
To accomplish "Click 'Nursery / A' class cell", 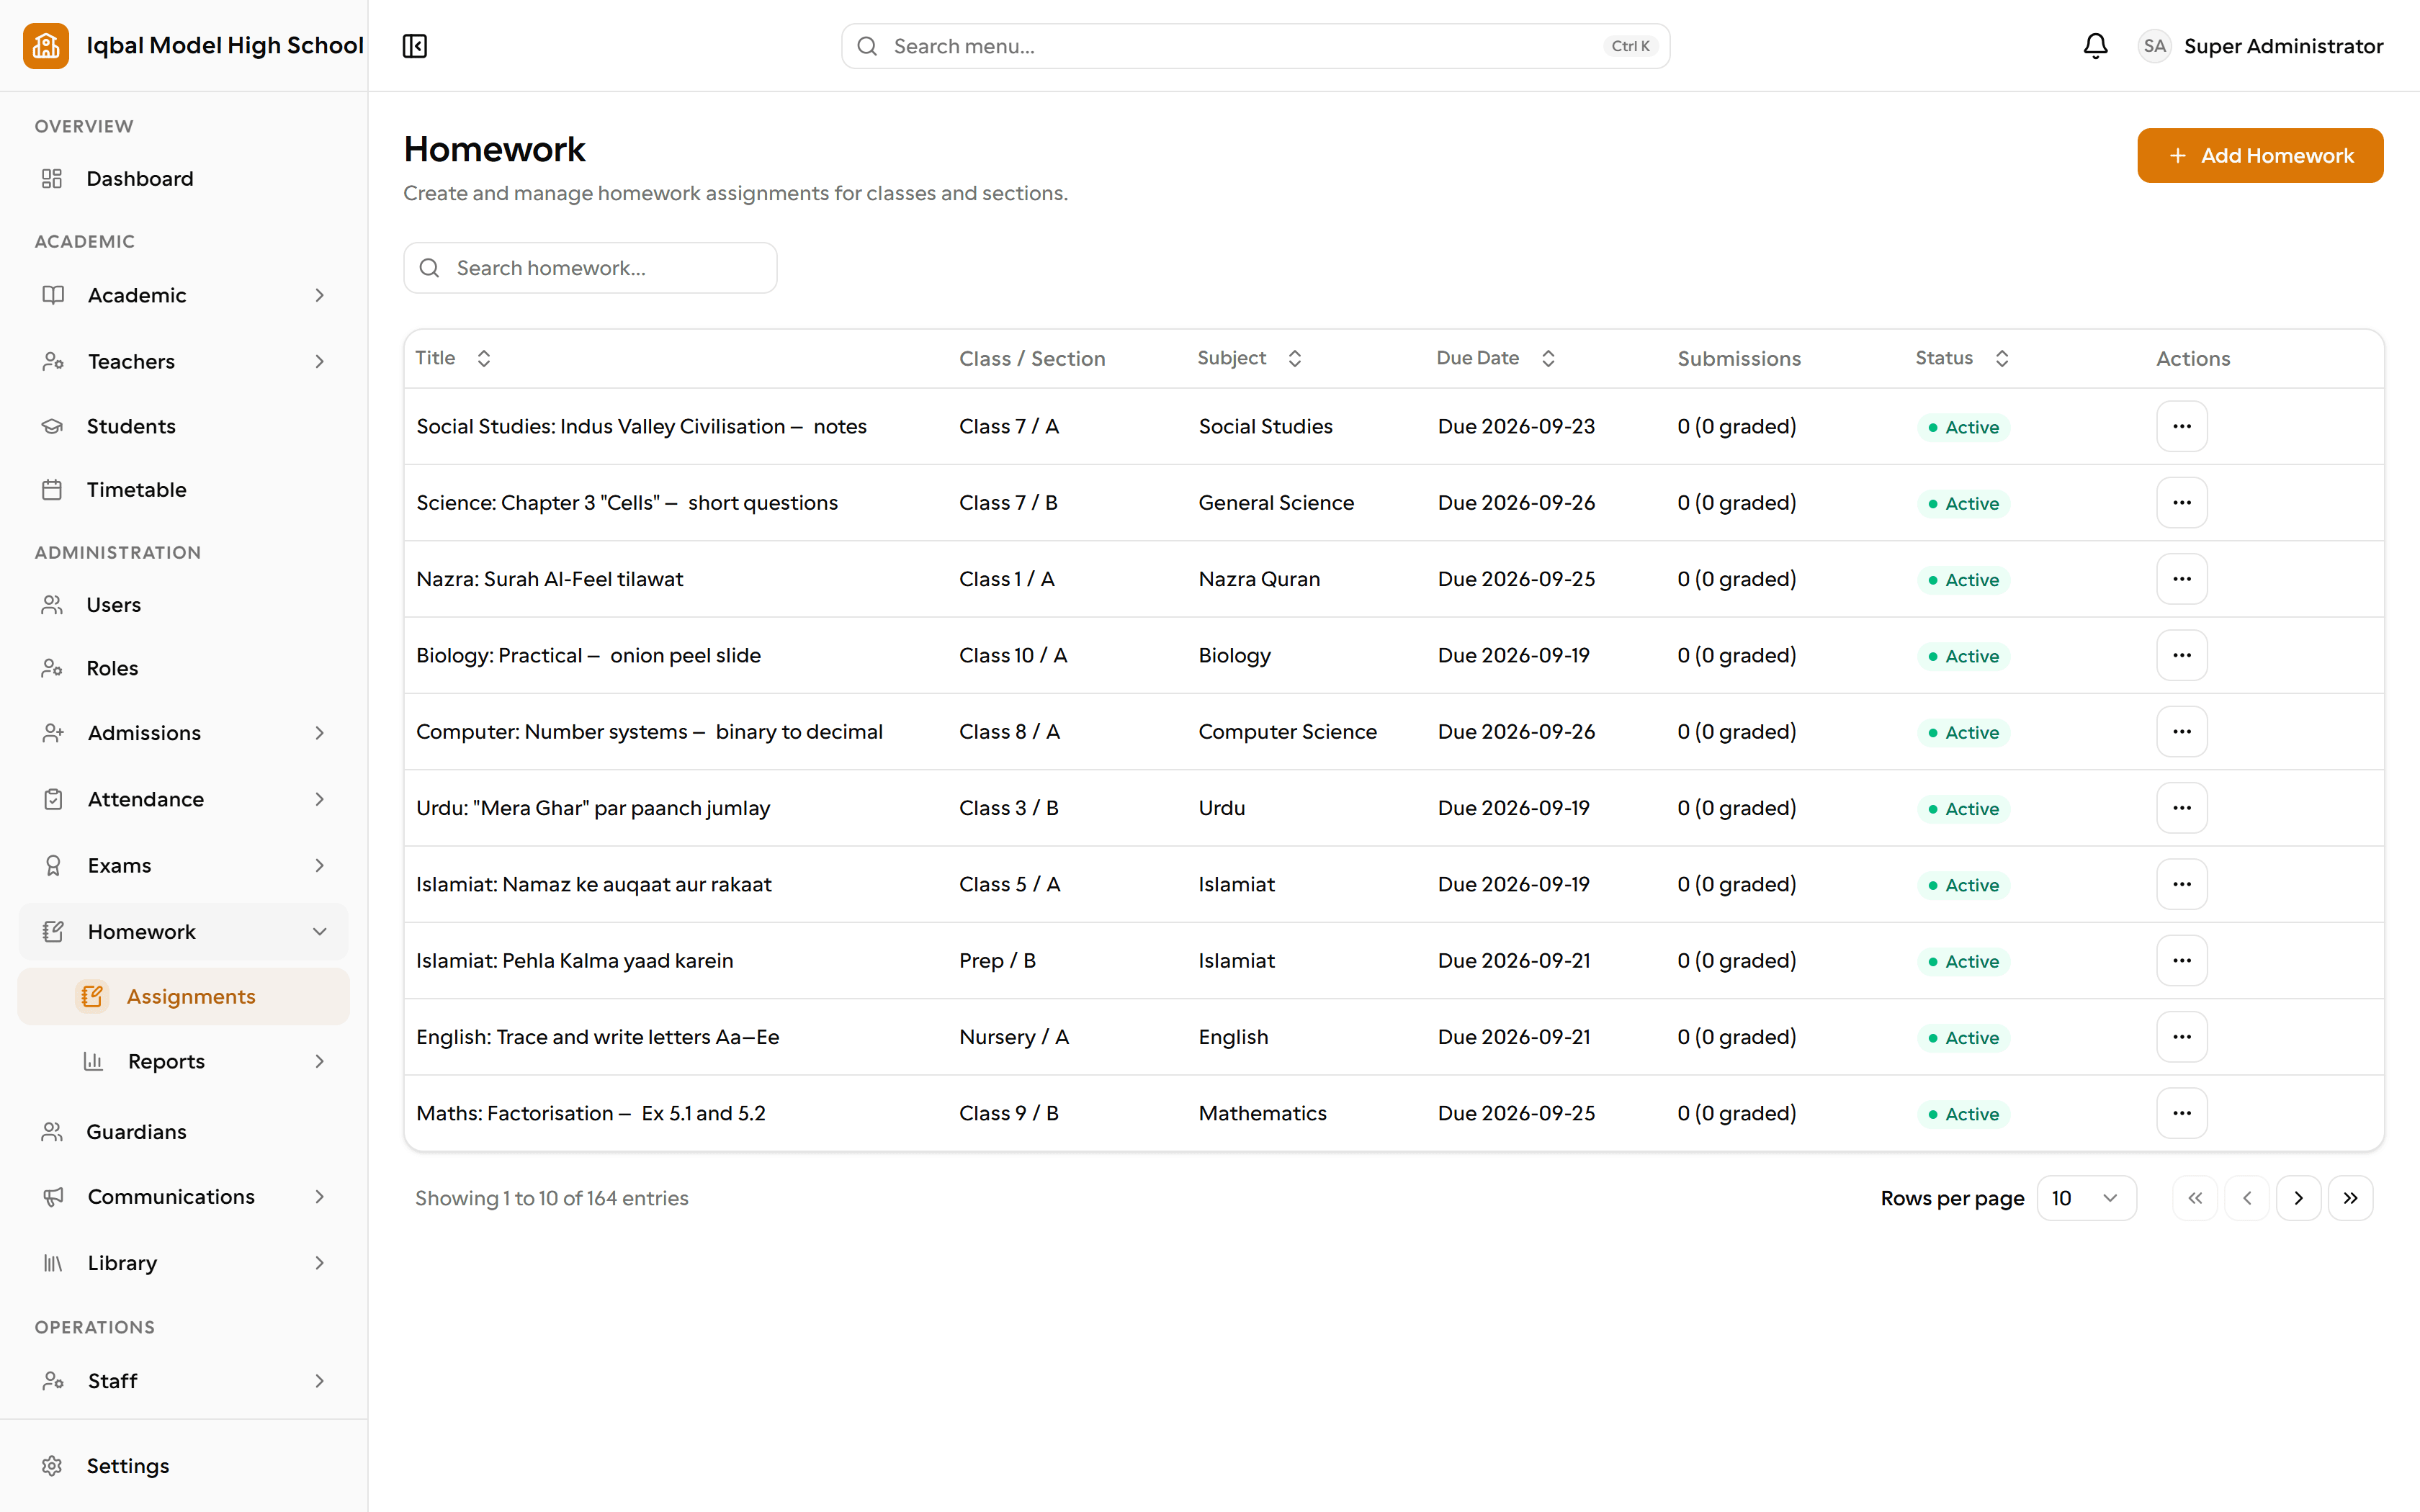I will coord(1014,1037).
